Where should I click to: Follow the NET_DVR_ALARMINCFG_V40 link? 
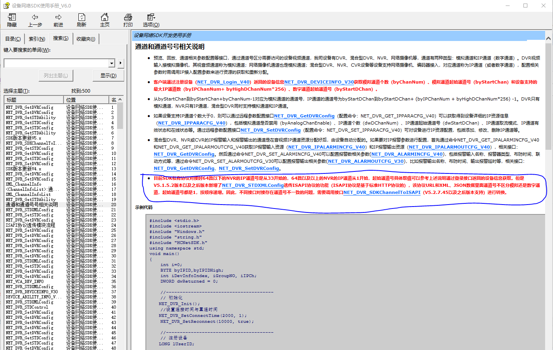tap(407, 154)
